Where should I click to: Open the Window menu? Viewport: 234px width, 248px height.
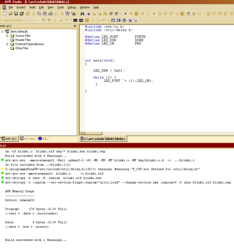[x=85, y=7]
